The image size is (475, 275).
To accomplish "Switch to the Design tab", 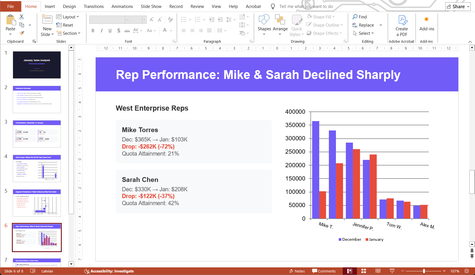I will coord(69,6).
